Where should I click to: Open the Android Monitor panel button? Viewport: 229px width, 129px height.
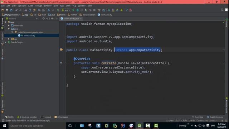(x=27, y=117)
